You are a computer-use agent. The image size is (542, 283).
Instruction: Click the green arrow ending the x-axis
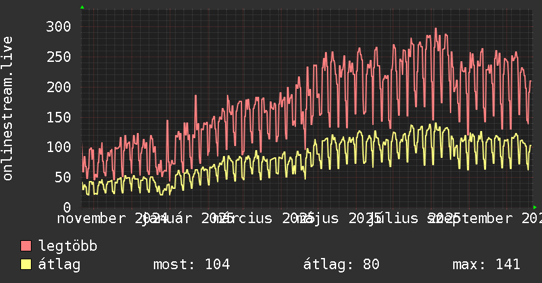535,207
